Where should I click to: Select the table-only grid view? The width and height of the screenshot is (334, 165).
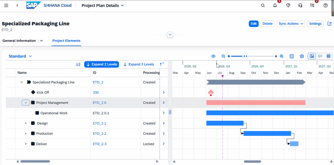click(x=329, y=56)
